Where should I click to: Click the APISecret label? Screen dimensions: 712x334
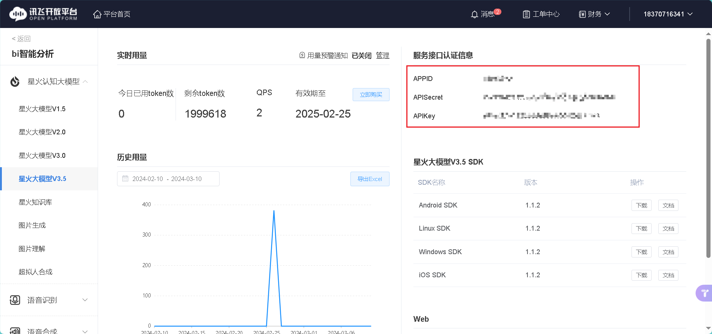click(428, 97)
